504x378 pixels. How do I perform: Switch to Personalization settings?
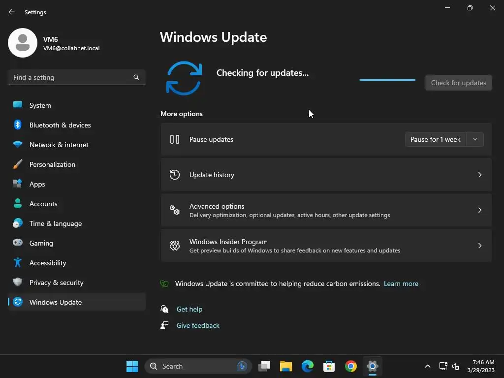76,164
